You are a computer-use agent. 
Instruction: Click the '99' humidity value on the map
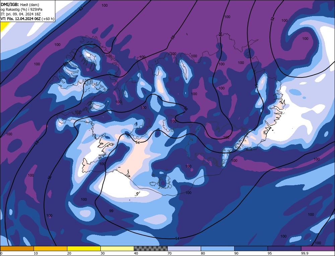(111, 211)
